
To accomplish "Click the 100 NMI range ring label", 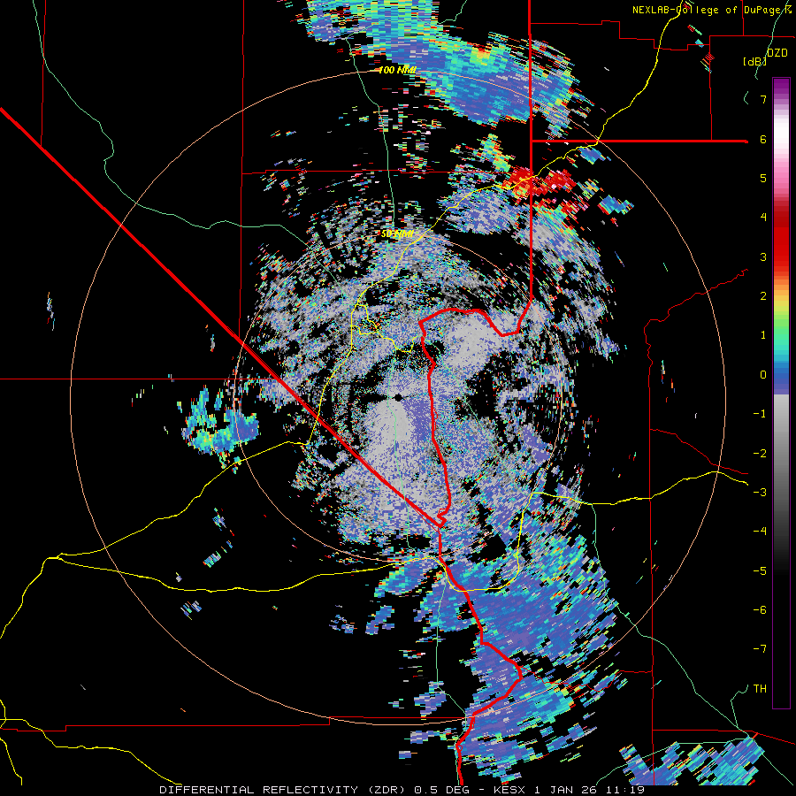I will coord(397,70).
